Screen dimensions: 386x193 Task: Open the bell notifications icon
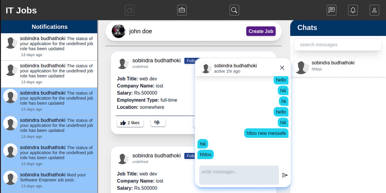353,10
